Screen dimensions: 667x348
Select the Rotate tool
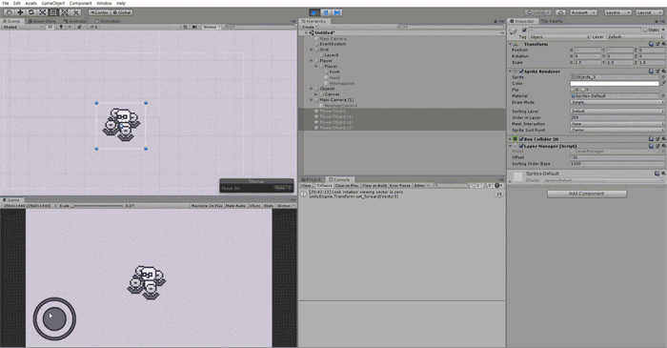(x=31, y=12)
